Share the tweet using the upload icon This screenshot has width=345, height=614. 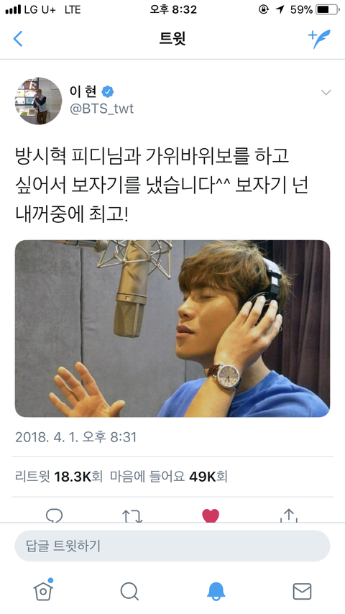[x=289, y=516]
